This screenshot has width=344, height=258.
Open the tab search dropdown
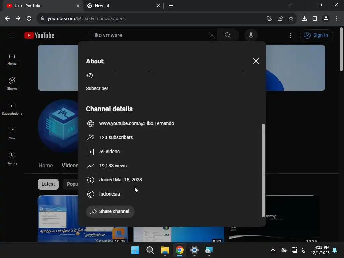tap(290, 5)
